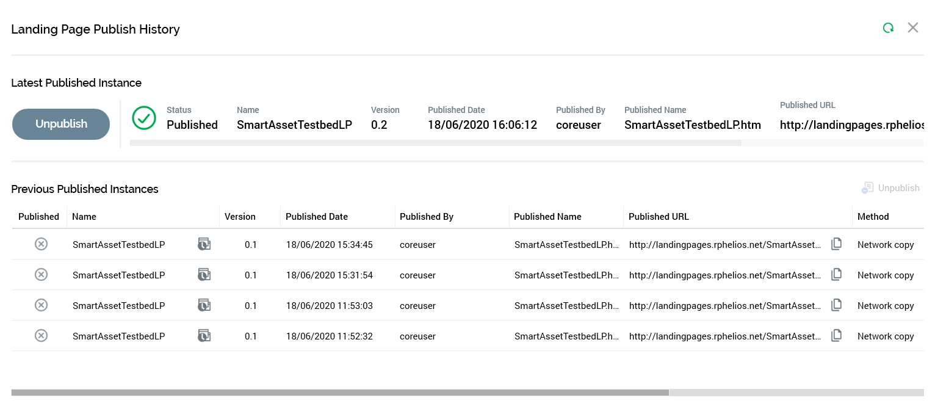Copy URL of the 11:53:03 instance

836,305
